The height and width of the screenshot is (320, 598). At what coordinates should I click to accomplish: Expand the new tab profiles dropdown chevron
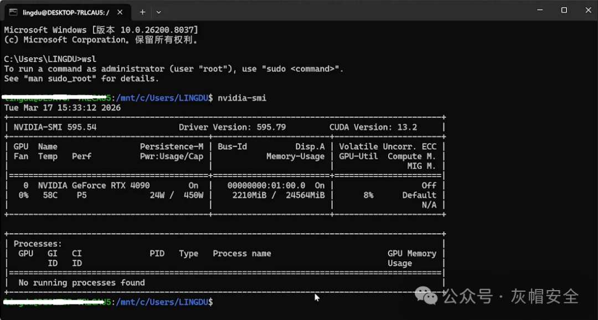[x=159, y=12]
